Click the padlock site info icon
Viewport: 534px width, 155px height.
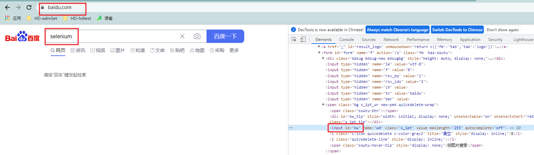42,7
